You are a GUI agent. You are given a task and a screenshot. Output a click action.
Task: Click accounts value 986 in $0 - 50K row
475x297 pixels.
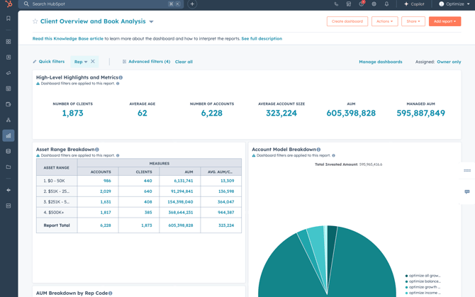point(107,181)
